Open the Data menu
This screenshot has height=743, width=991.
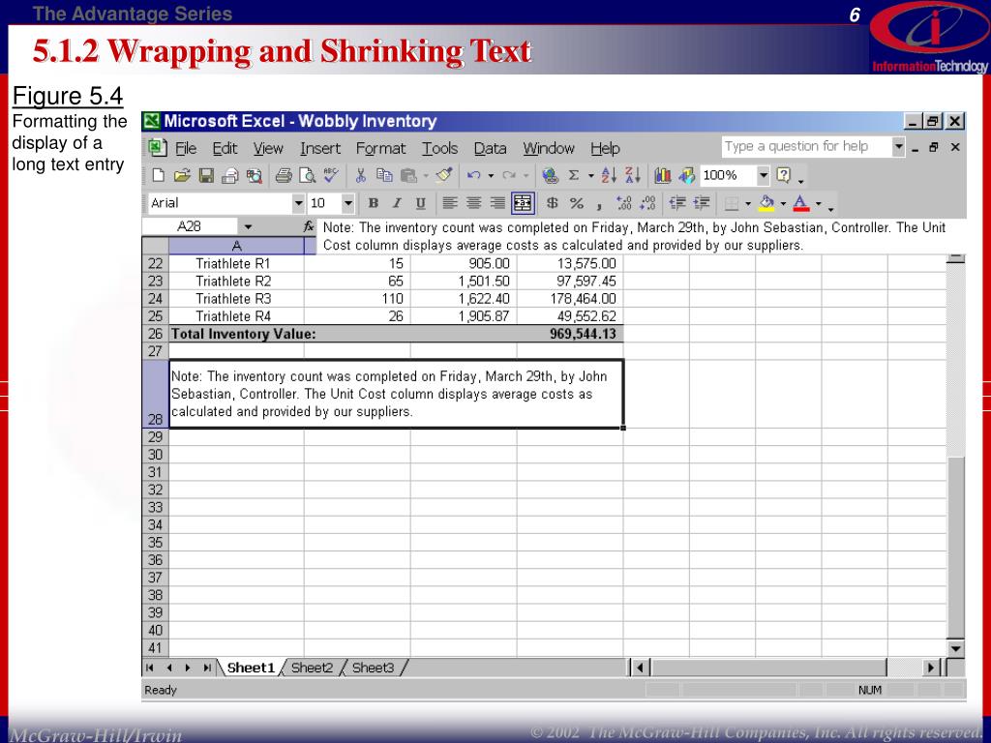(x=491, y=148)
